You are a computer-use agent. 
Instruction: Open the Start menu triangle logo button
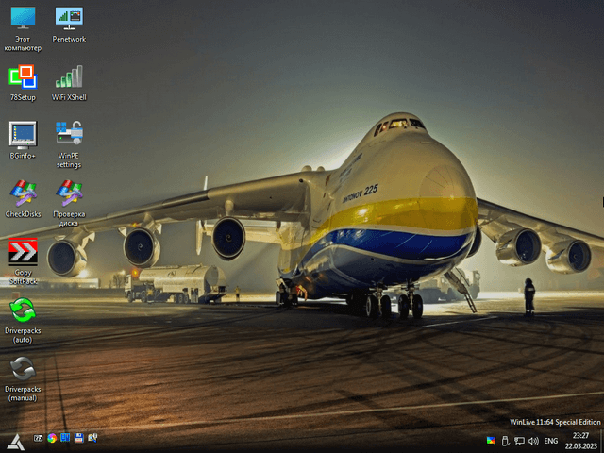[x=14, y=440]
